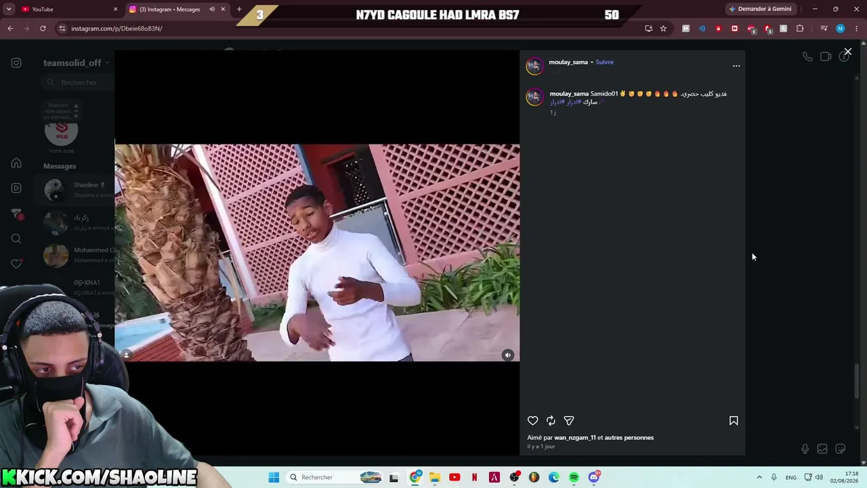Show hidden system tray icons

click(x=759, y=477)
